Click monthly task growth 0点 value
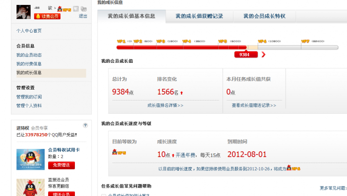The width and height of the screenshot is (347, 196). pyautogui.click(x=231, y=92)
